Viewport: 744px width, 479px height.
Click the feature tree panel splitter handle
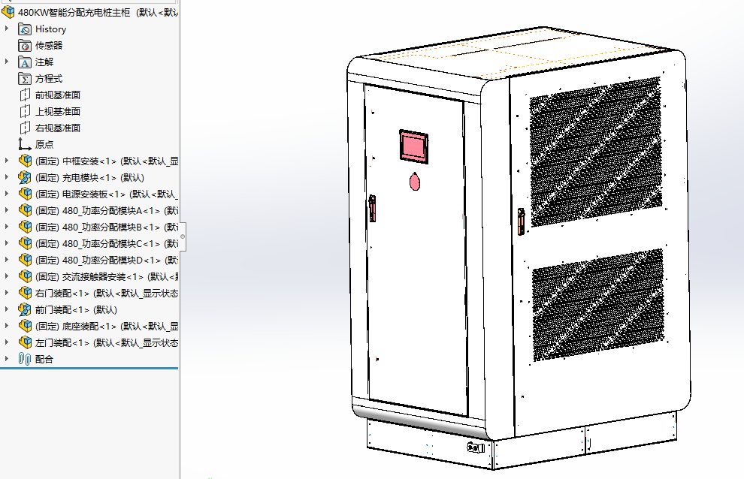(x=182, y=236)
